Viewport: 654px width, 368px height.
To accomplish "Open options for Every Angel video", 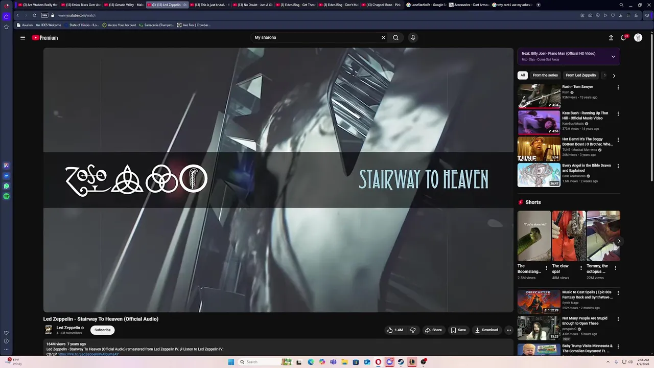I will (x=618, y=166).
